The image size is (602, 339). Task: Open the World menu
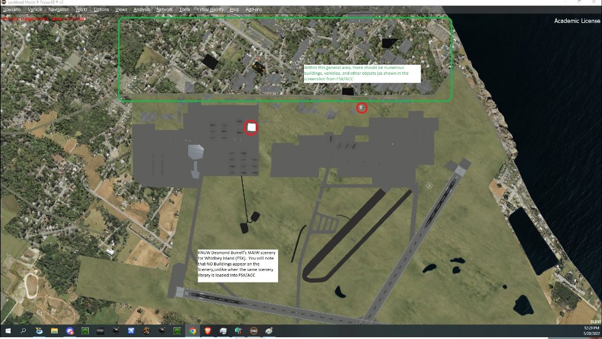coord(81,9)
